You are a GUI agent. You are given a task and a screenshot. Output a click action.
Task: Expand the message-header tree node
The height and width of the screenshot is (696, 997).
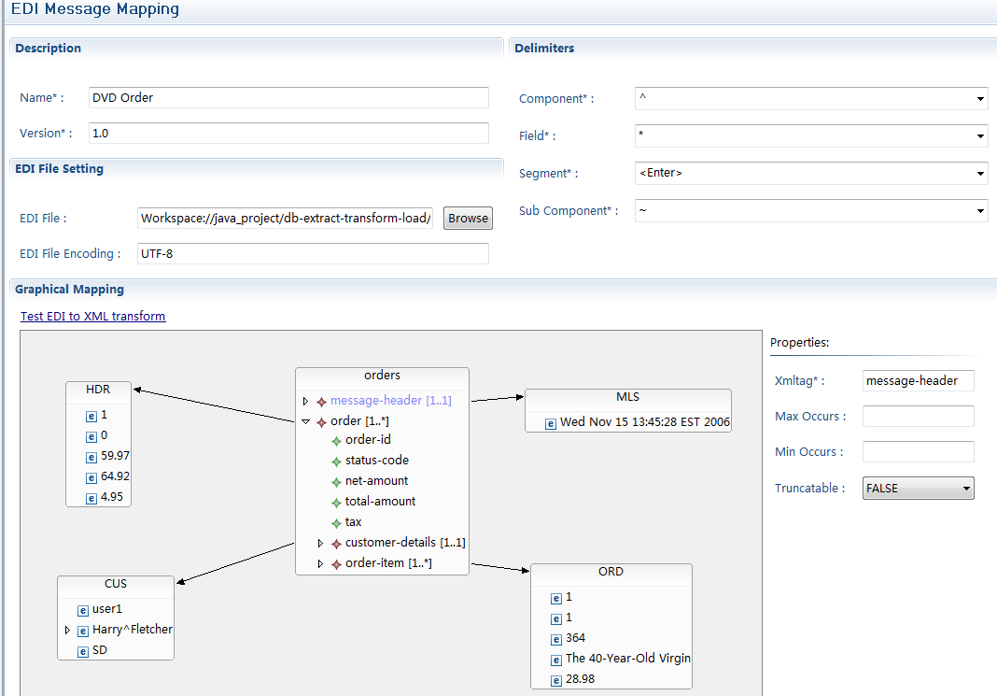(x=305, y=401)
